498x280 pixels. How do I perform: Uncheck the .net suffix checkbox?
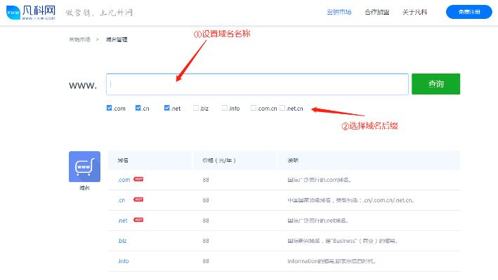tap(166, 108)
